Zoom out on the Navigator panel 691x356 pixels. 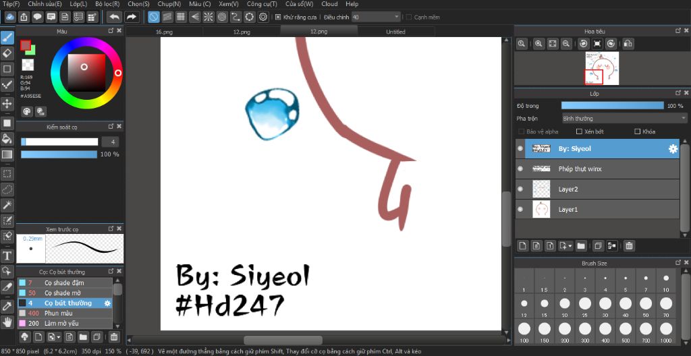click(x=566, y=44)
